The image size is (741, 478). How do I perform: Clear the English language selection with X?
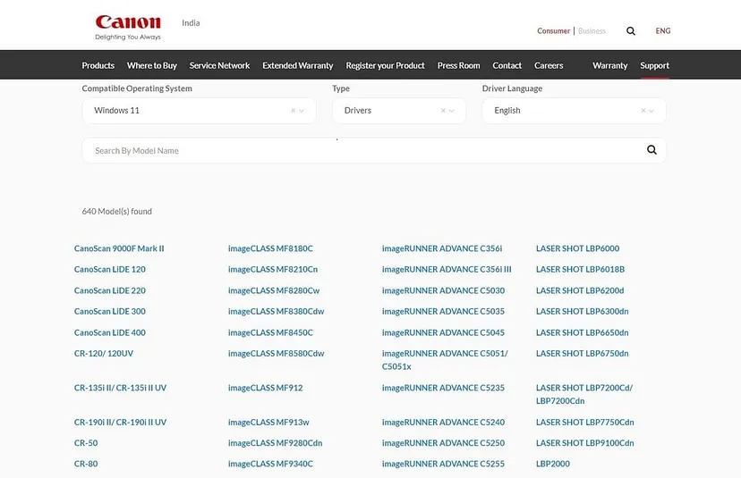(643, 111)
